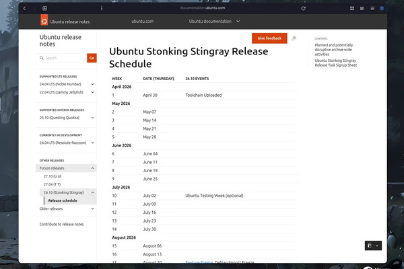Open the four-squares grid icon in toolbar

(352, 8)
